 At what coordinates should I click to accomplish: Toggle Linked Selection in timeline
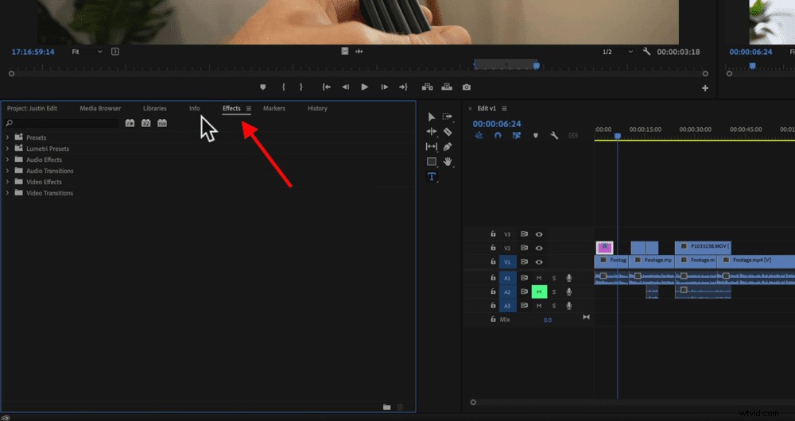coord(517,136)
